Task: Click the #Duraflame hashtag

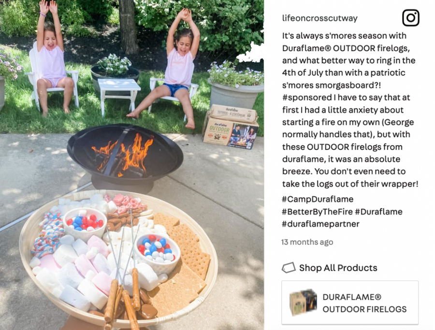Action: [x=378, y=212]
